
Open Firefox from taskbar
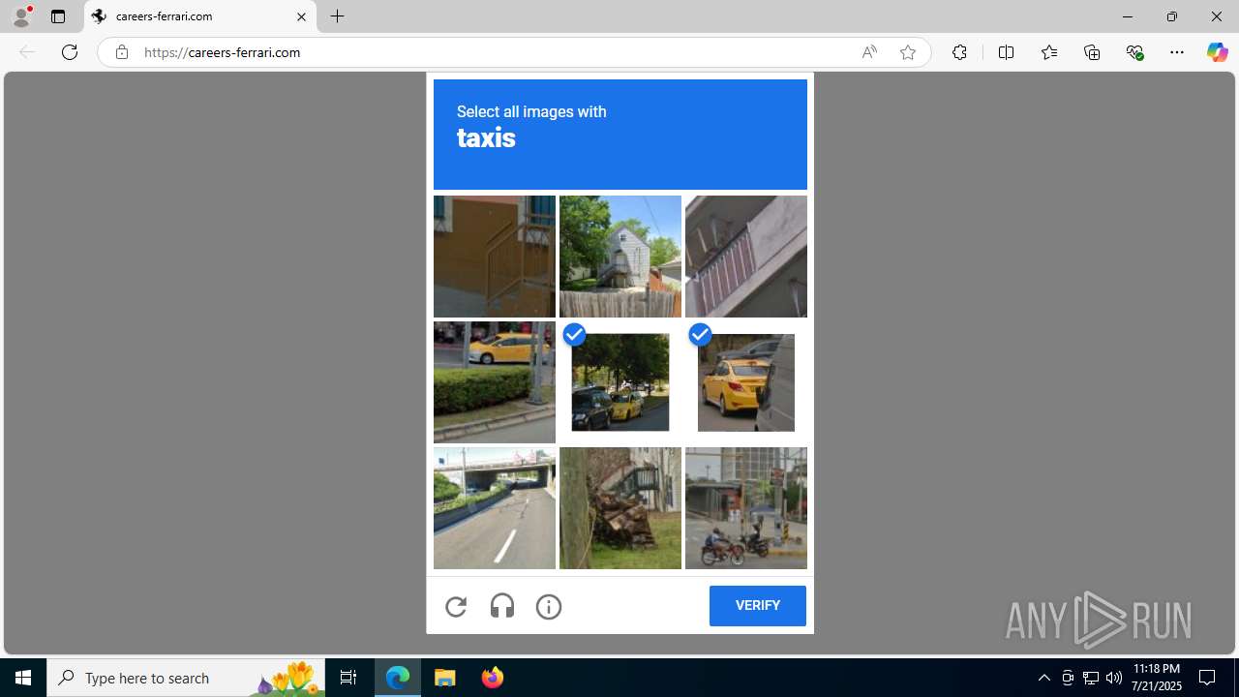click(492, 678)
